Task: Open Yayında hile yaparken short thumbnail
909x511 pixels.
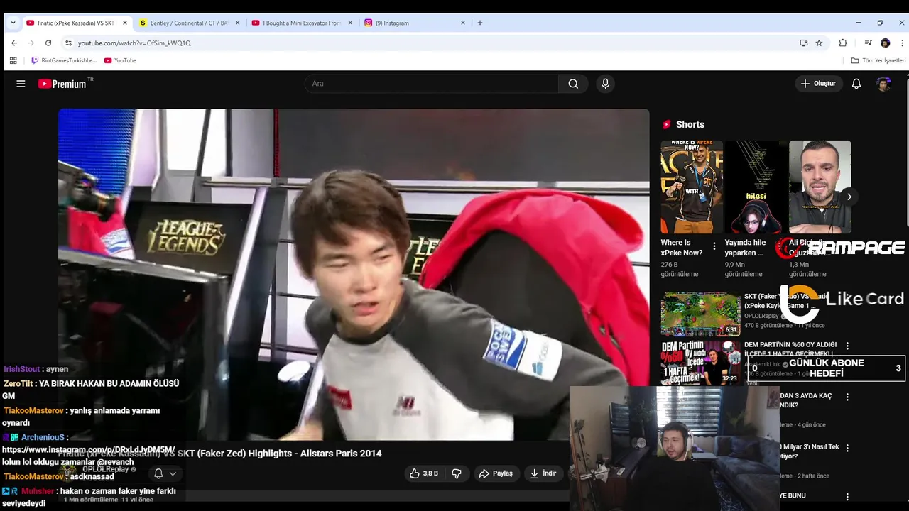Action: click(756, 187)
